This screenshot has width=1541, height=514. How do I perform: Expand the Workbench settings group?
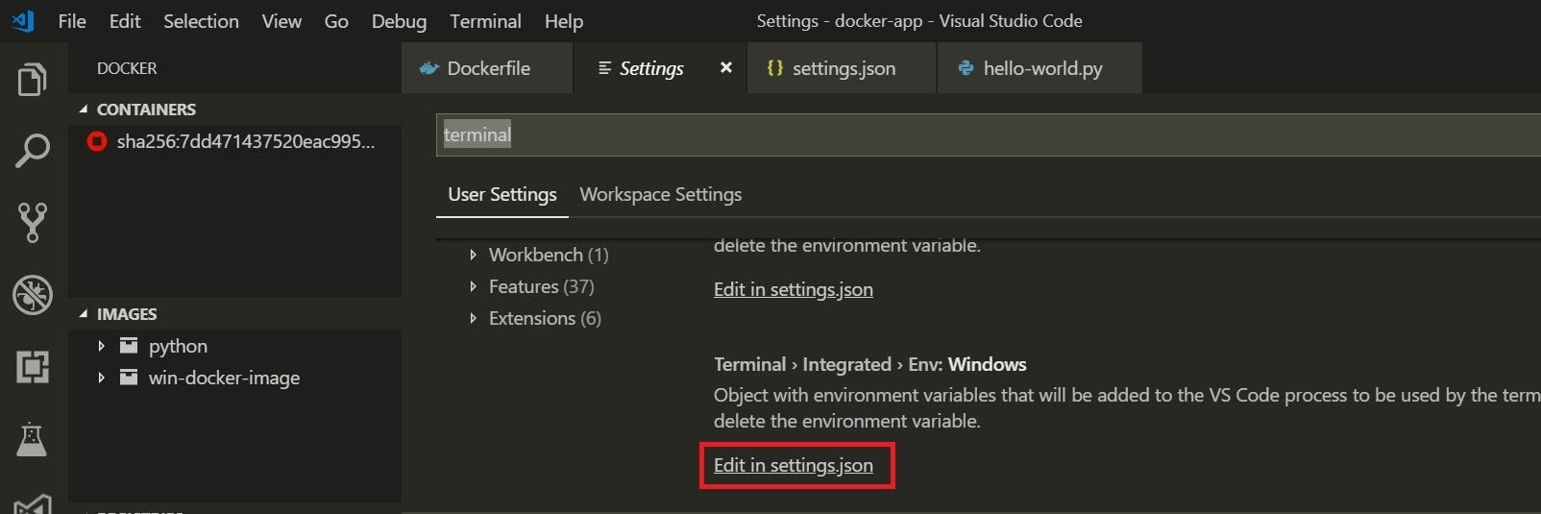[x=473, y=255]
